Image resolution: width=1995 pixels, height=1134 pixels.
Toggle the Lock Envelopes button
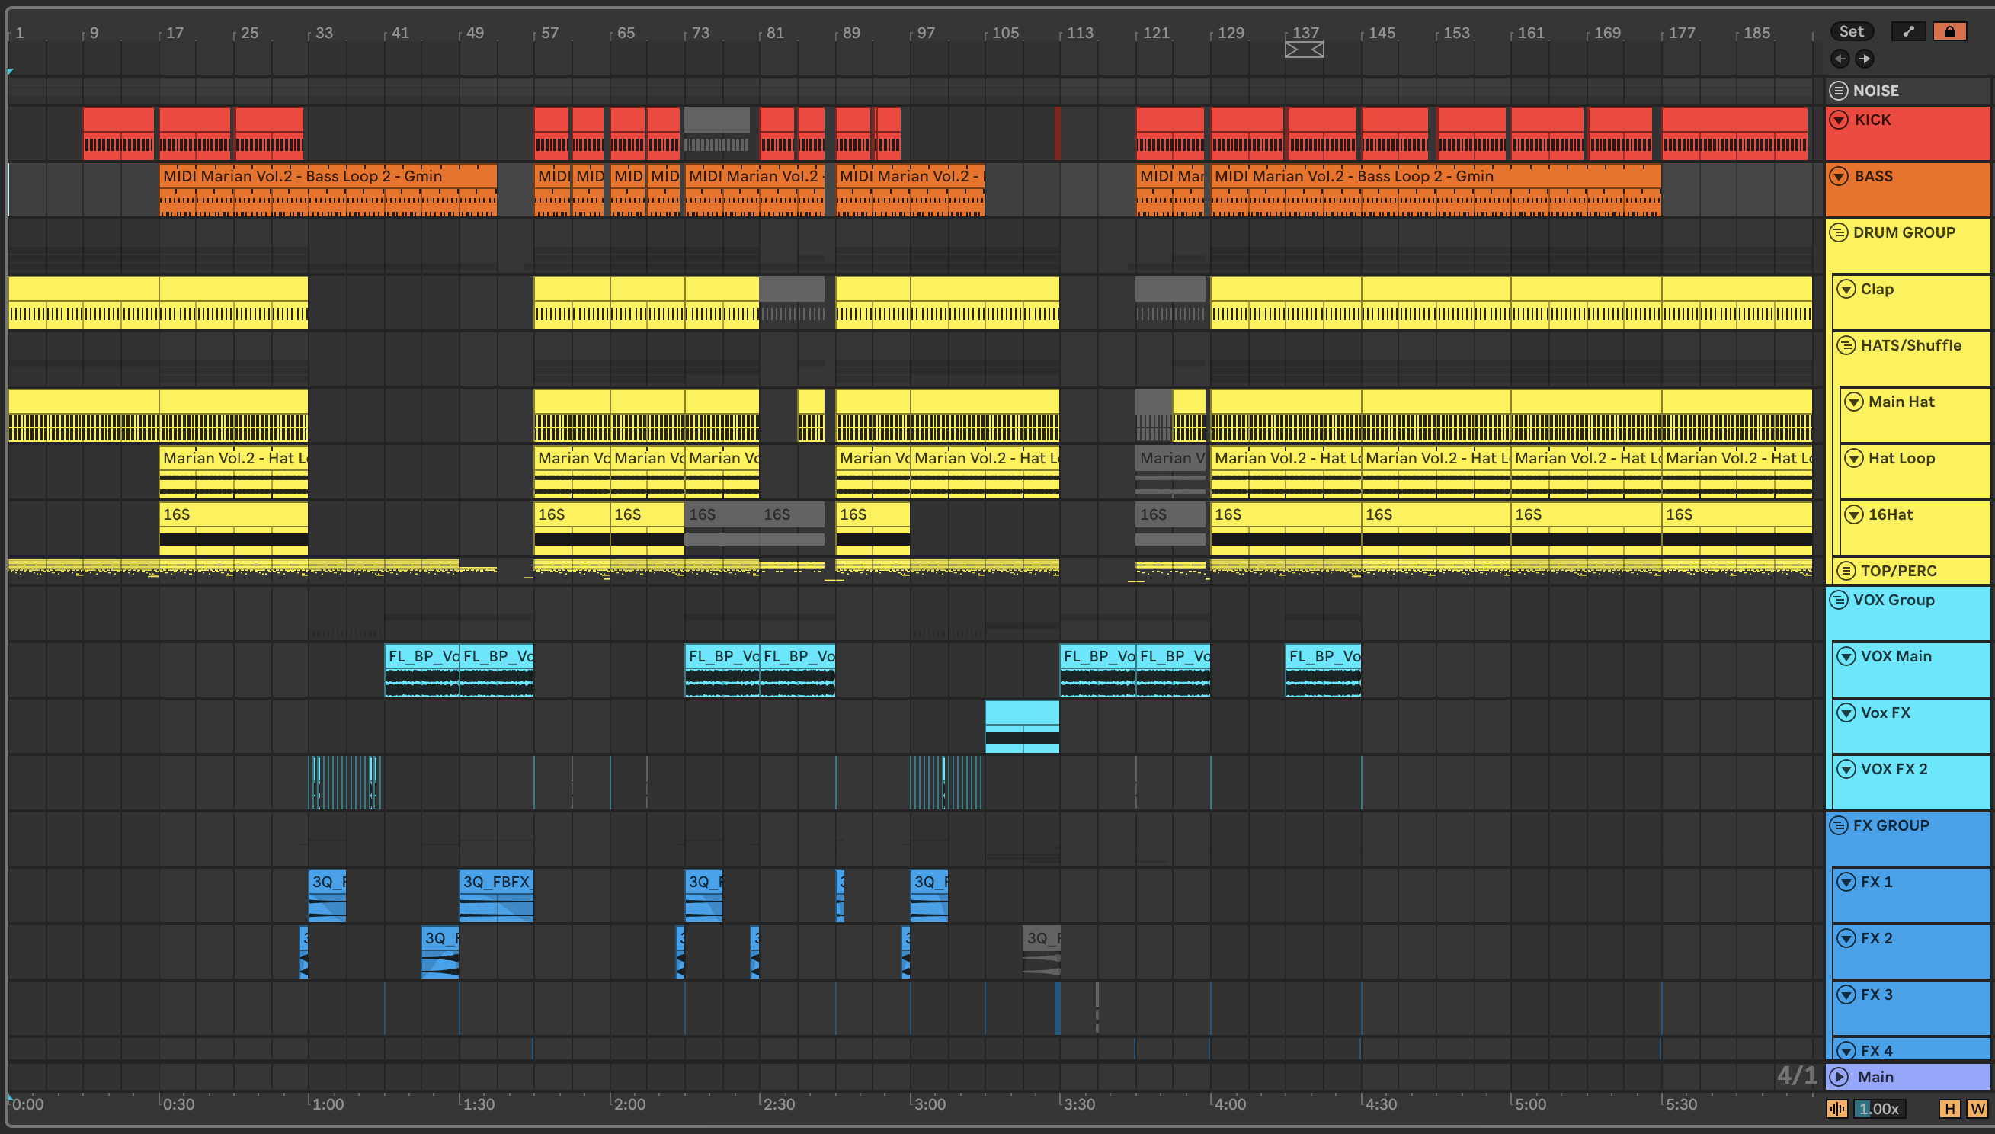[1949, 31]
